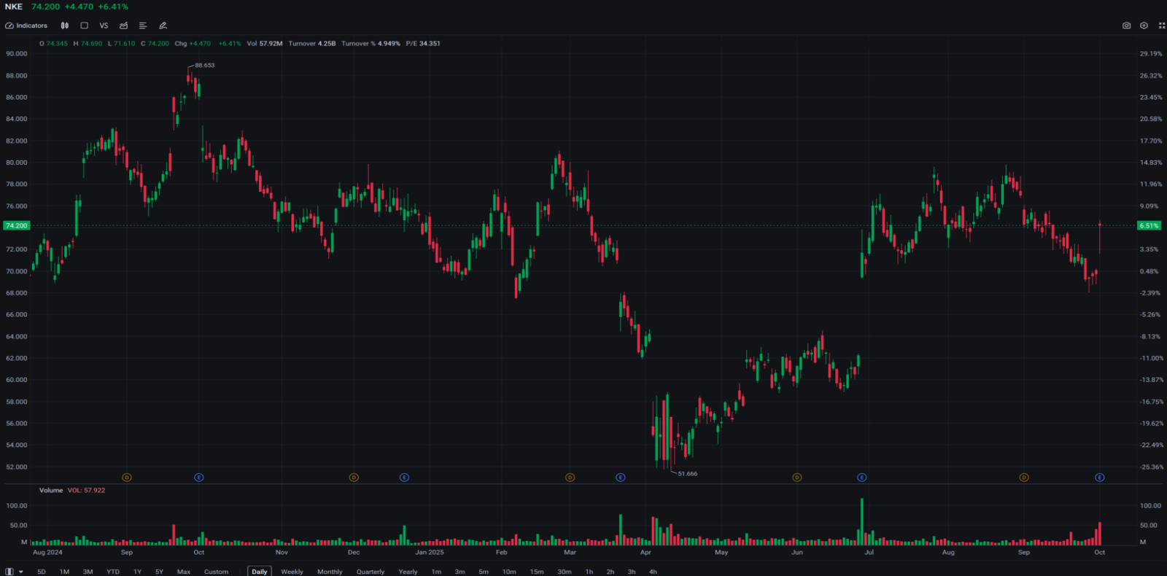1167x576 pixels.
Task: Click the O 74.345 open value
Action: click(53, 44)
